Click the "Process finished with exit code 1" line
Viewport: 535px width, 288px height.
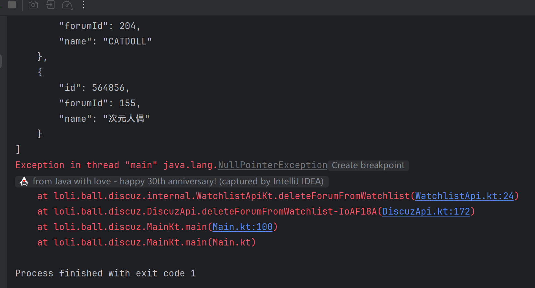pos(105,273)
